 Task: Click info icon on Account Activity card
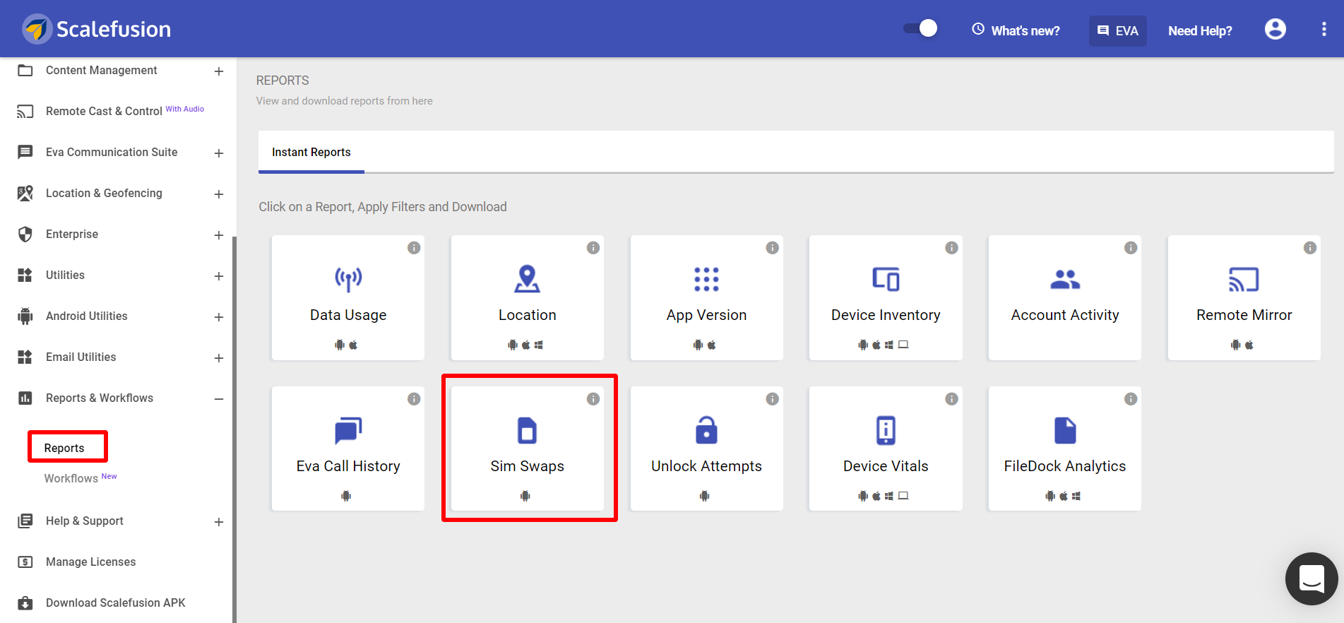[x=1131, y=248]
